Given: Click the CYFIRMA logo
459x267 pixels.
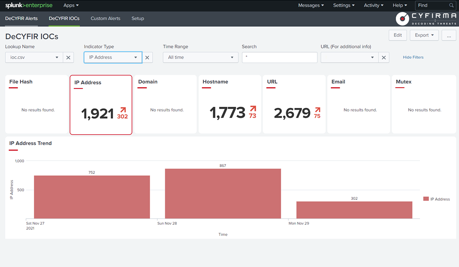Looking at the screenshot, I should pyautogui.click(x=426, y=18).
